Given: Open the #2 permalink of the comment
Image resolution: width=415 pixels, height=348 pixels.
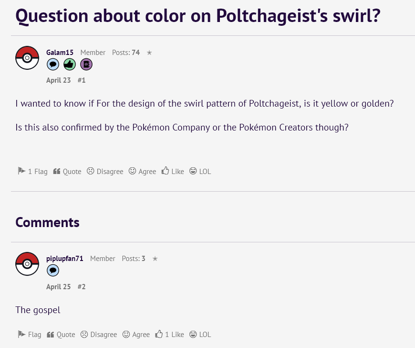Looking at the screenshot, I should (82, 287).
